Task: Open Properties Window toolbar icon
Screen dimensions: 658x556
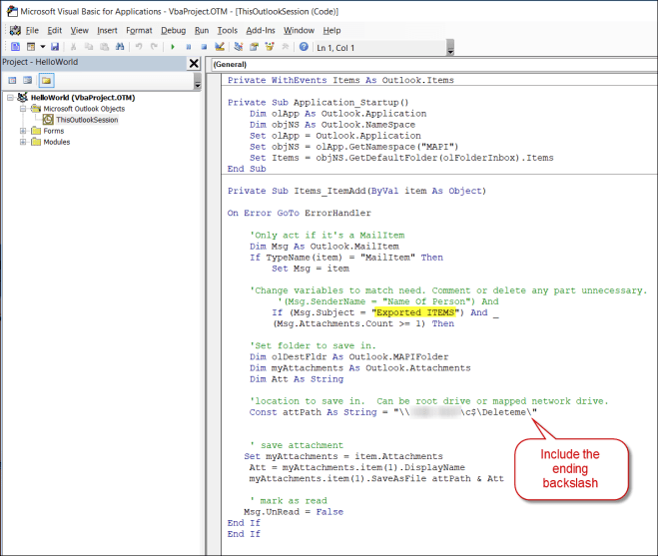Action: point(254,47)
